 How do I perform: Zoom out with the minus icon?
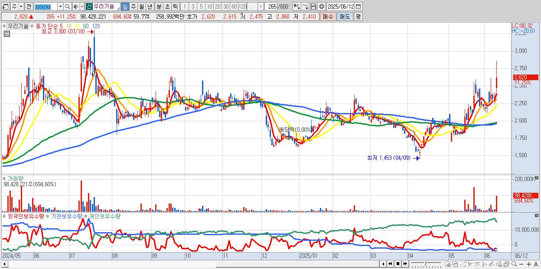(521, 264)
